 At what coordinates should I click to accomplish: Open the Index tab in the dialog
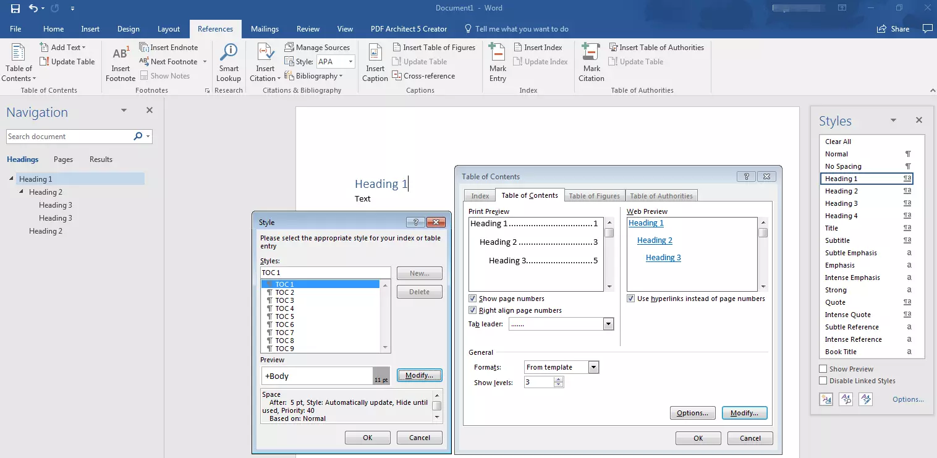480,195
